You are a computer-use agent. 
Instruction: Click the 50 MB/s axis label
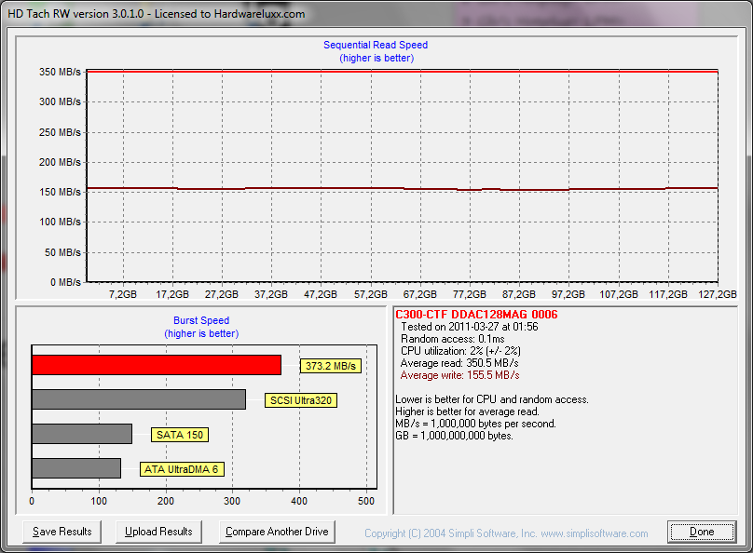63,252
